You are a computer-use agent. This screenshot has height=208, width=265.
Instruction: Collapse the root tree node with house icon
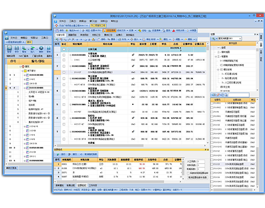[20, 67]
